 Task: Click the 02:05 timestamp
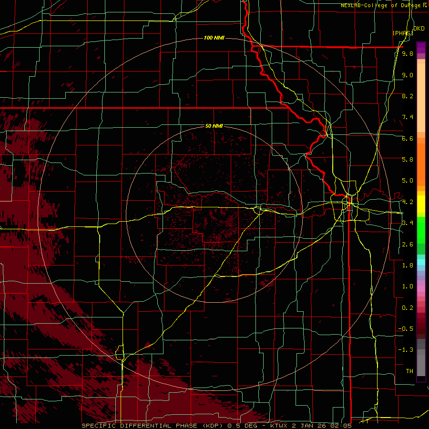click(x=341, y=426)
